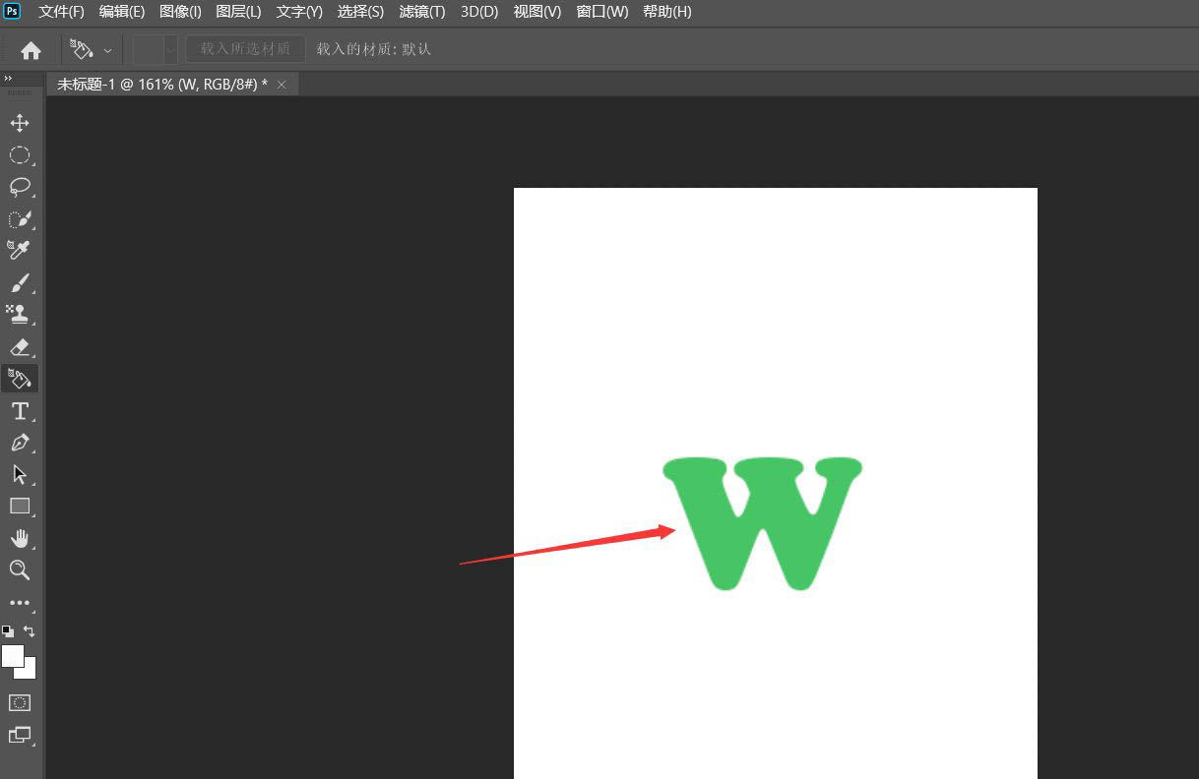
Task: Select the Zoom tool
Action: 20,569
